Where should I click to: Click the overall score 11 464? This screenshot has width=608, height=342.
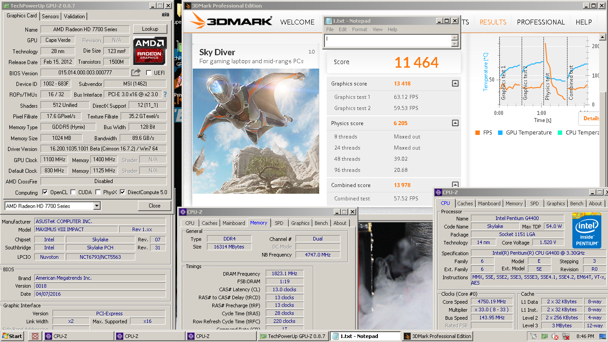pos(416,62)
